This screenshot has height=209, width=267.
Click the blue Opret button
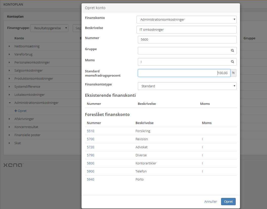(x=228, y=202)
